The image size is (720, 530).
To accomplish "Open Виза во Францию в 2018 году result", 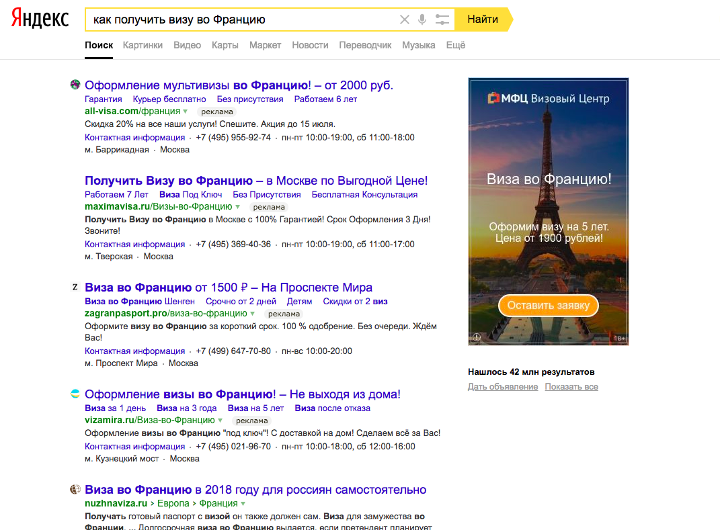I will click(255, 490).
